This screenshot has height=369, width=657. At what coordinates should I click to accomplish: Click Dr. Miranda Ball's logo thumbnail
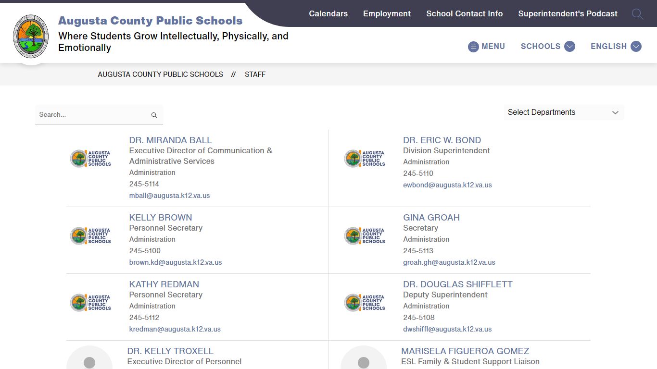90,159
